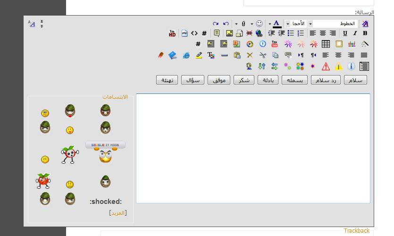Click the scissors cut icon
Image resolution: width=394 pixels, height=236 pixels.
[x=262, y=55]
